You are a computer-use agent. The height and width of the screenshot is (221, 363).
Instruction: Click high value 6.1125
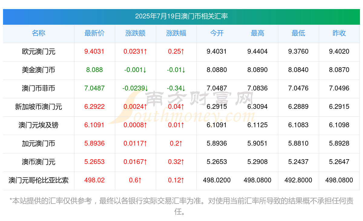click(x=258, y=125)
